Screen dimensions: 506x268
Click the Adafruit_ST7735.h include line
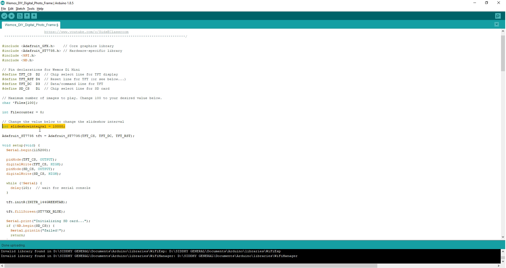tap(62, 51)
